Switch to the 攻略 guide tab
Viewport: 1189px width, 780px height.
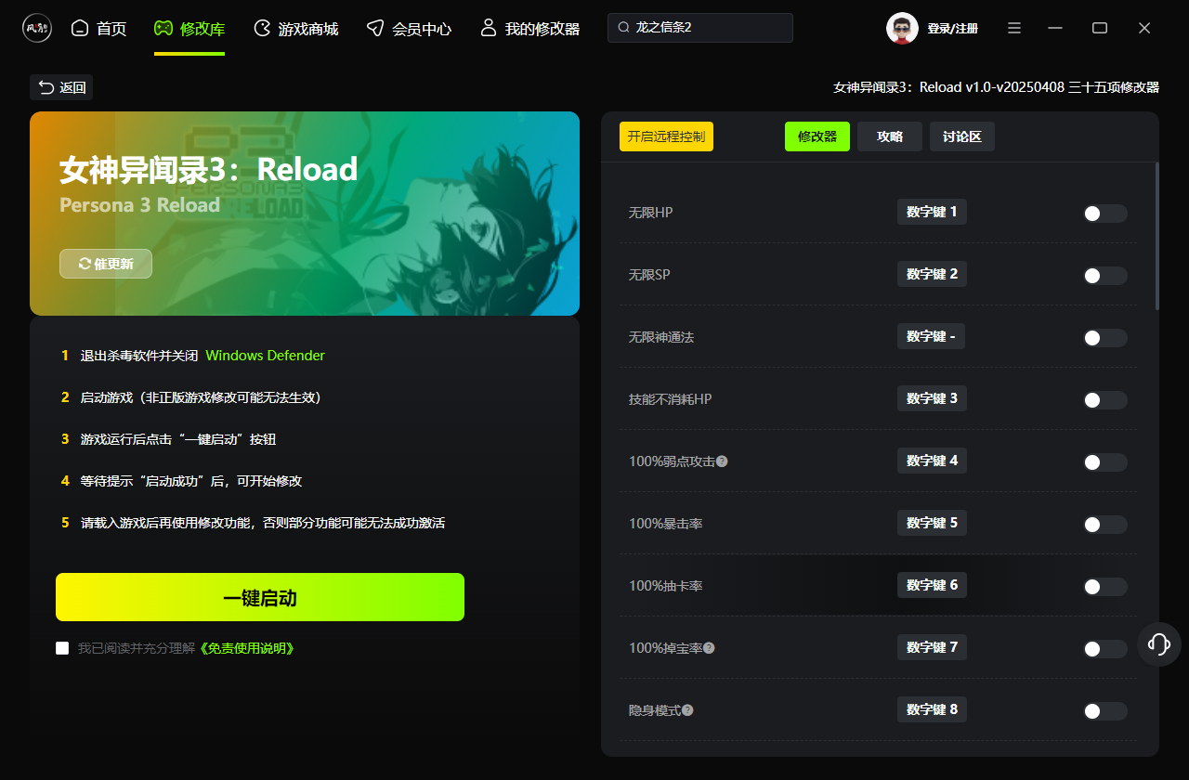tap(890, 136)
